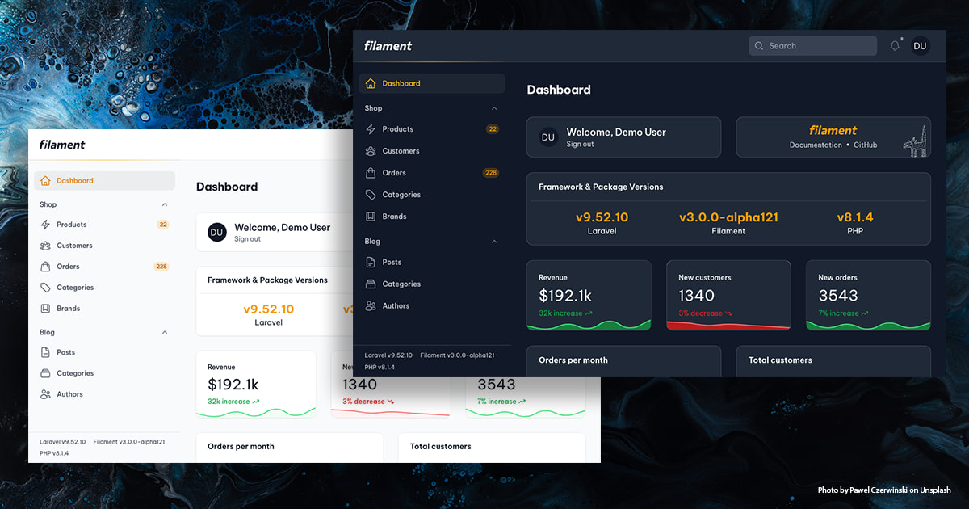Open Products in dark sidebar

[x=432, y=129]
